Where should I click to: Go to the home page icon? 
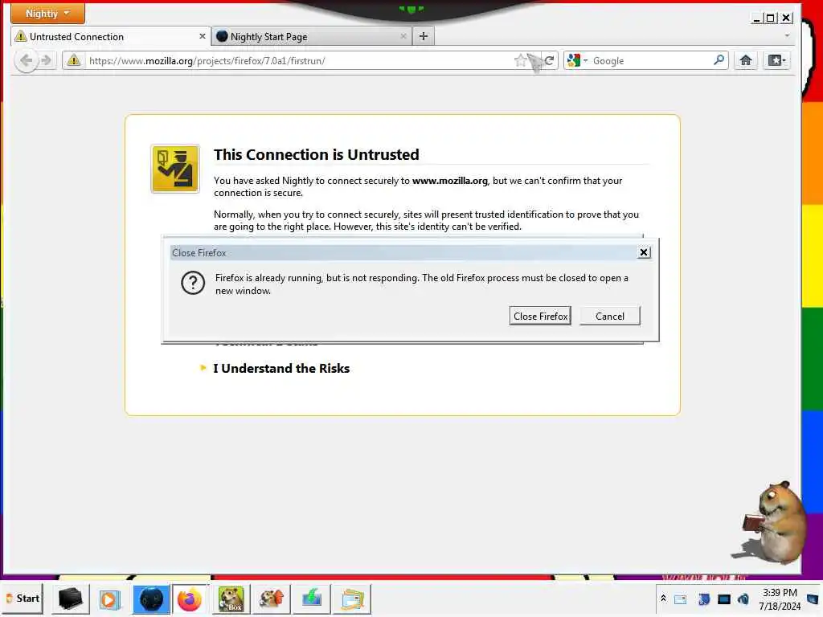coord(745,61)
